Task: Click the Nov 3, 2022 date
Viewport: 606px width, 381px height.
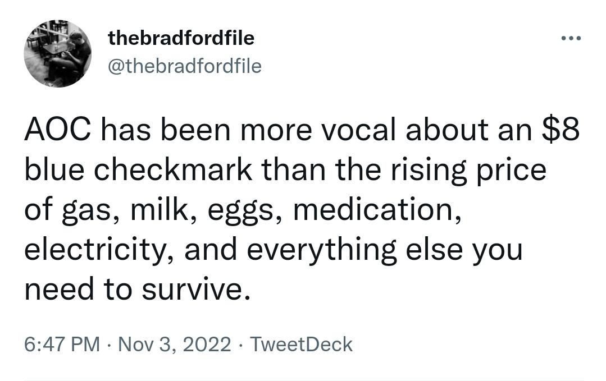Action: (174, 345)
